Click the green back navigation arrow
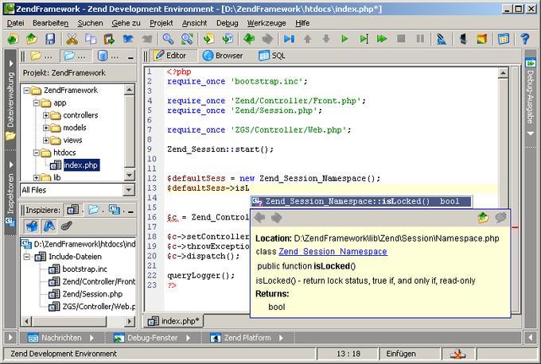This screenshot has height=364, width=541. pyautogui.click(x=249, y=39)
